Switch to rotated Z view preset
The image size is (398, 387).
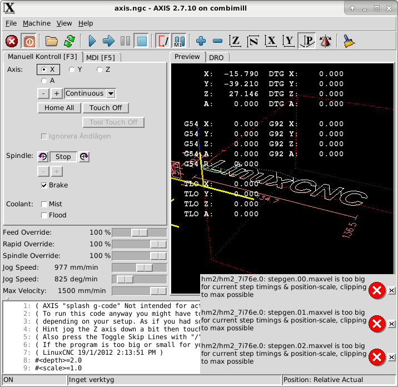click(253, 41)
